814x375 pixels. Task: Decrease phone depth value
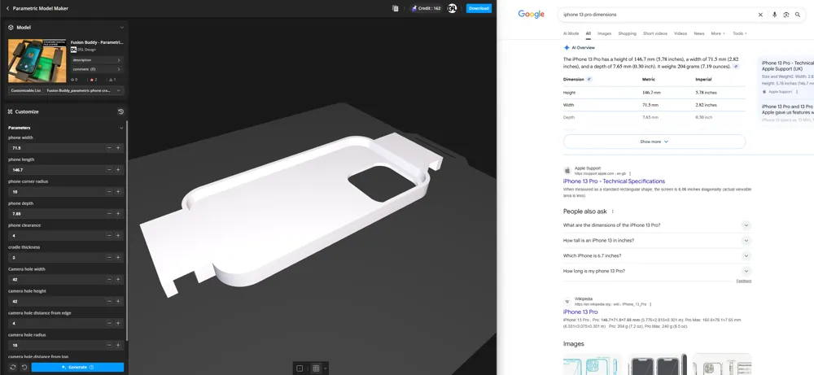109,214
